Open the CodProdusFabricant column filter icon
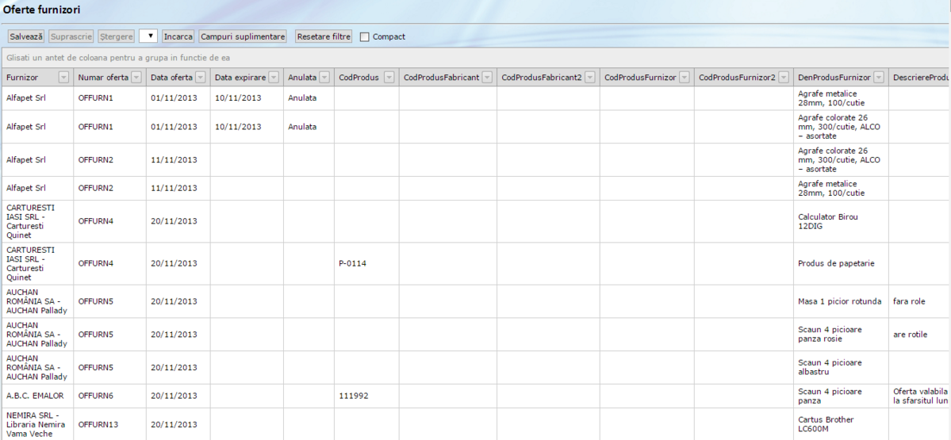Image resolution: width=951 pixels, height=440 pixels. [487, 77]
